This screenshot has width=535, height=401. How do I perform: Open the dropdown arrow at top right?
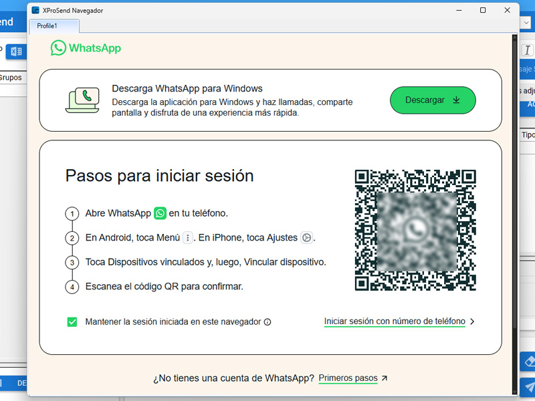(526, 23)
